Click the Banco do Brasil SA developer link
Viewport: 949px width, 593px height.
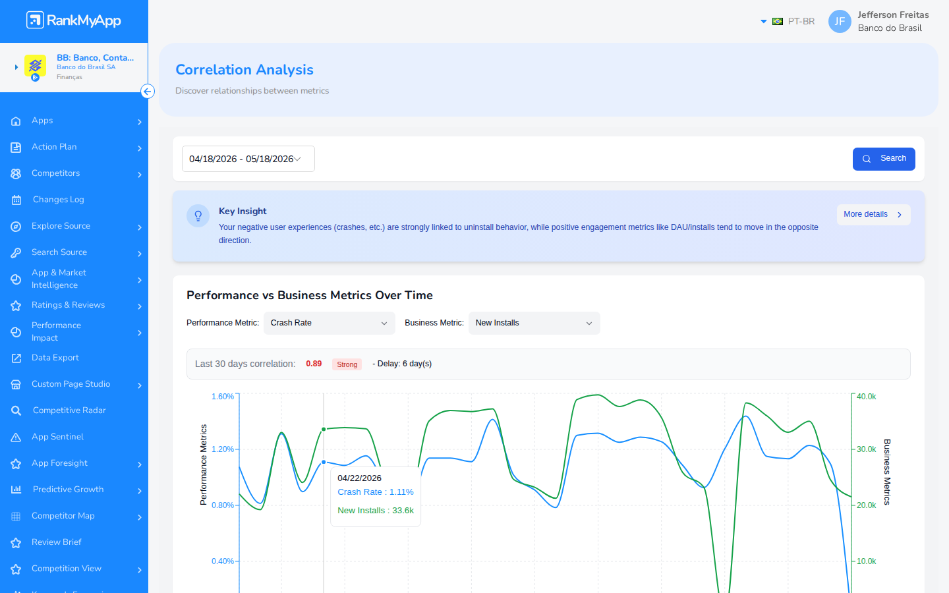coord(86,67)
